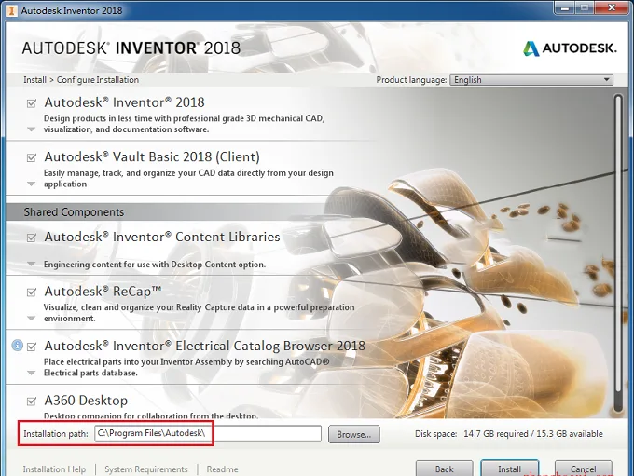Click the disk space 14.7 GB required text

click(x=496, y=434)
